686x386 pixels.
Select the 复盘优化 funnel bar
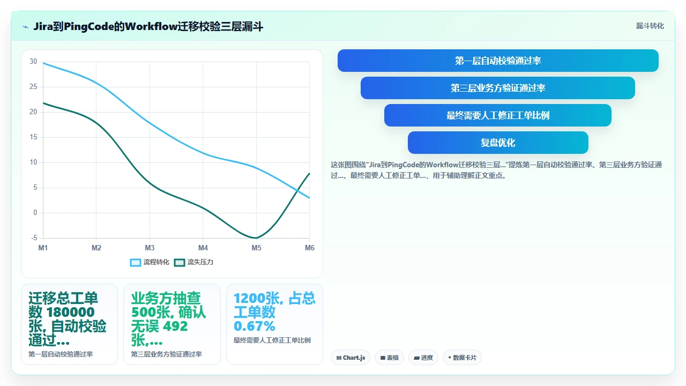click(x=498, y=143)
